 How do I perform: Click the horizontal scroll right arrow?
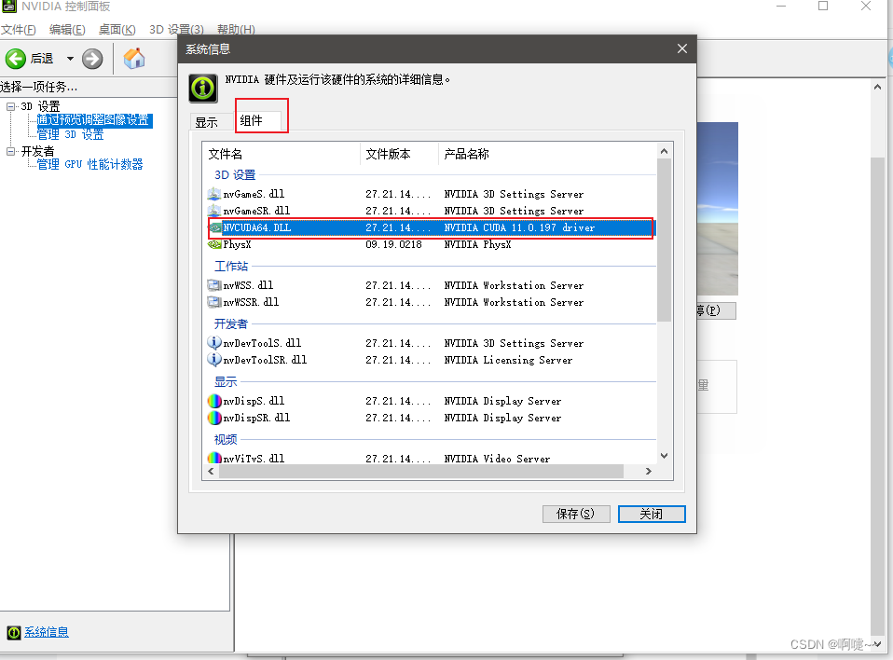click(649, 472)
